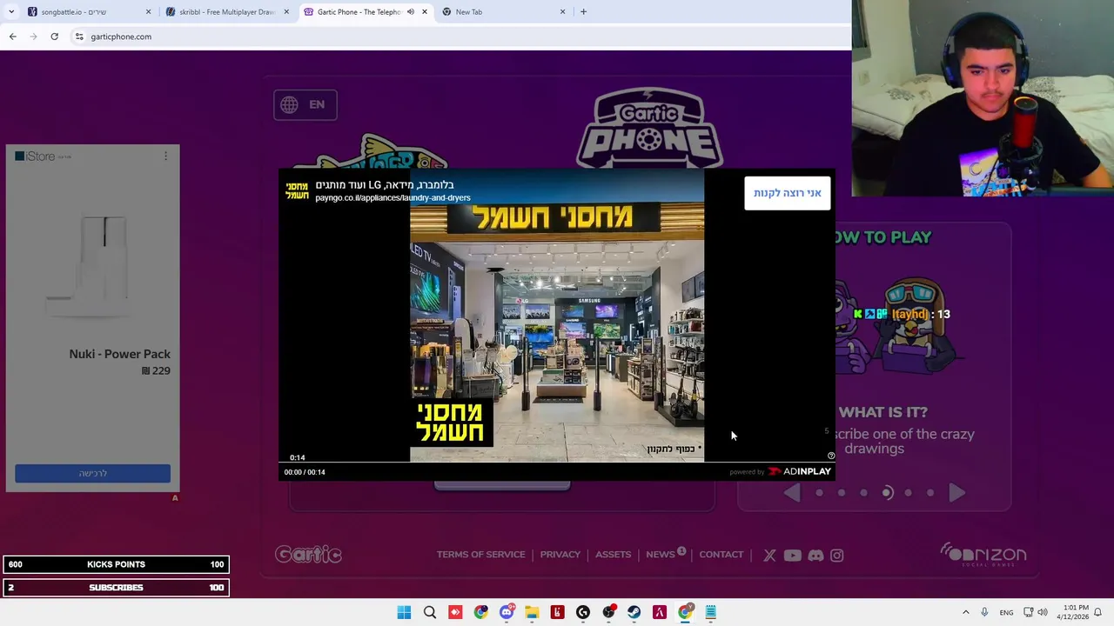The image size is (1114, 626).
Task: Open the Privacy footer link
Action: point(560,555)
